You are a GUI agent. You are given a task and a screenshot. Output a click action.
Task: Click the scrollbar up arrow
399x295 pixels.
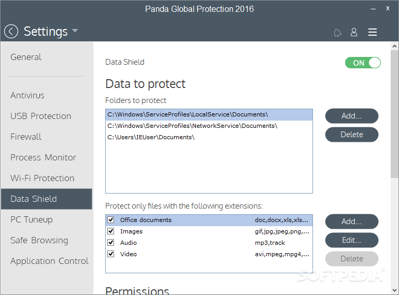click(x=394, y=46)
